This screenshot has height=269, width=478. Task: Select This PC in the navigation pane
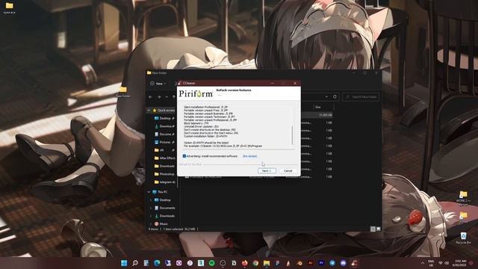pos(160,192)
